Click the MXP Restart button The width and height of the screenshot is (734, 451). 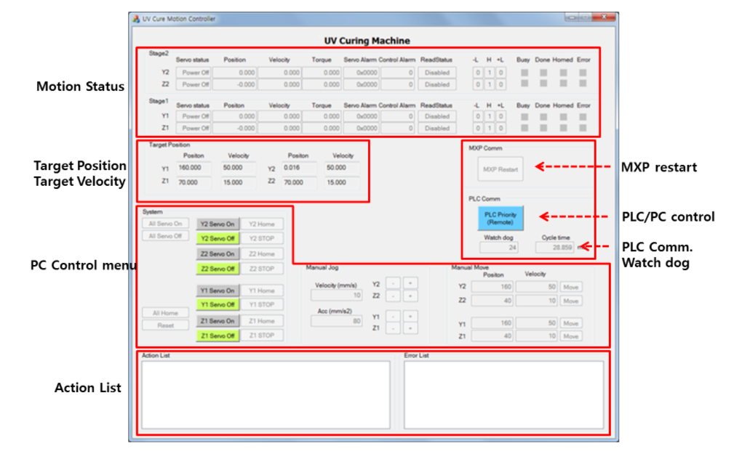[x=500, y=169]
